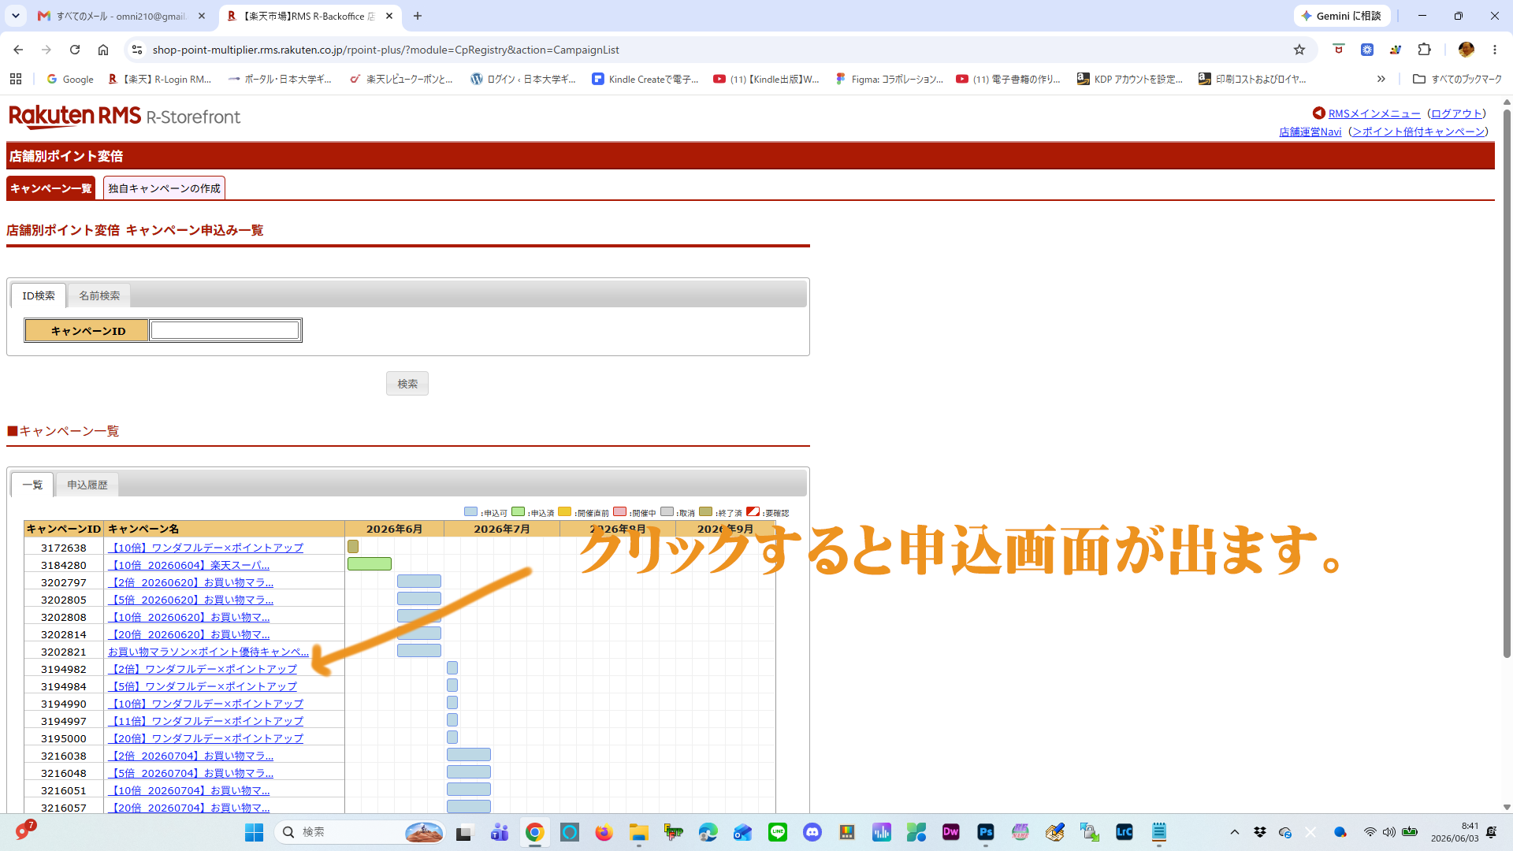Click the blue bar for campaign 3202797
The image size is (1513, 851).
coord(419,582)
